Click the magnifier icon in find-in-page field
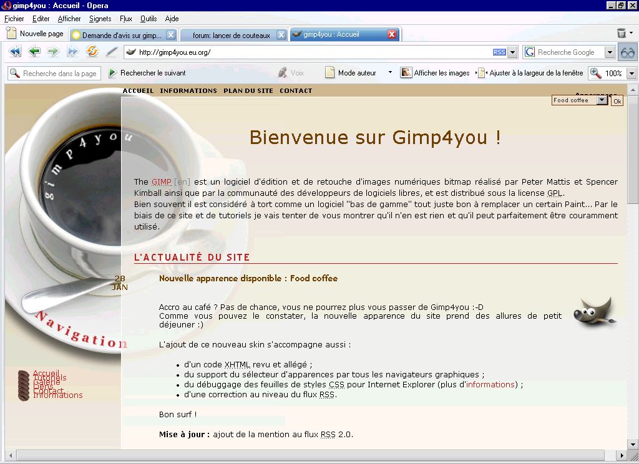Image resolution: width=639 pixels, height=464 pixels. (x=15, y=74)
